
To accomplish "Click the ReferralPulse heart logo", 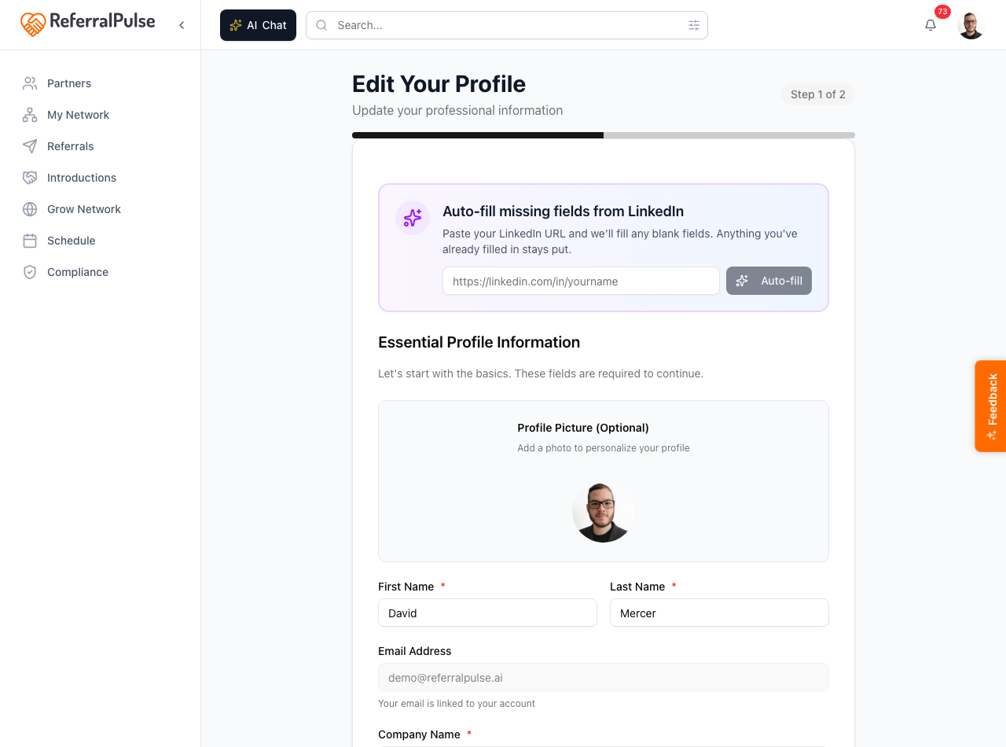I will coord(33,24).
